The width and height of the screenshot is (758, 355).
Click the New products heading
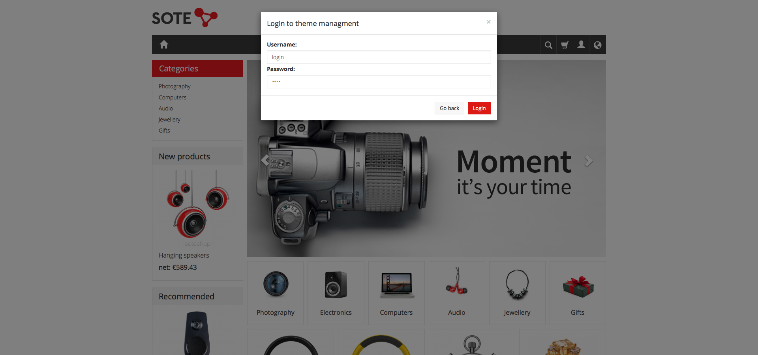point(184,157)
